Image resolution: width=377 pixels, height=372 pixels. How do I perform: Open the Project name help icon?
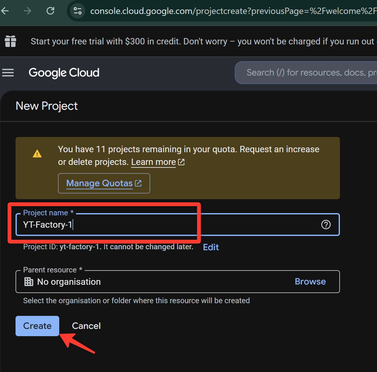coord(326,225)
